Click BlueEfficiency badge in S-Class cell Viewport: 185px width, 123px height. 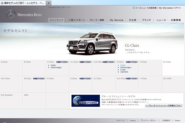(86, 79)
